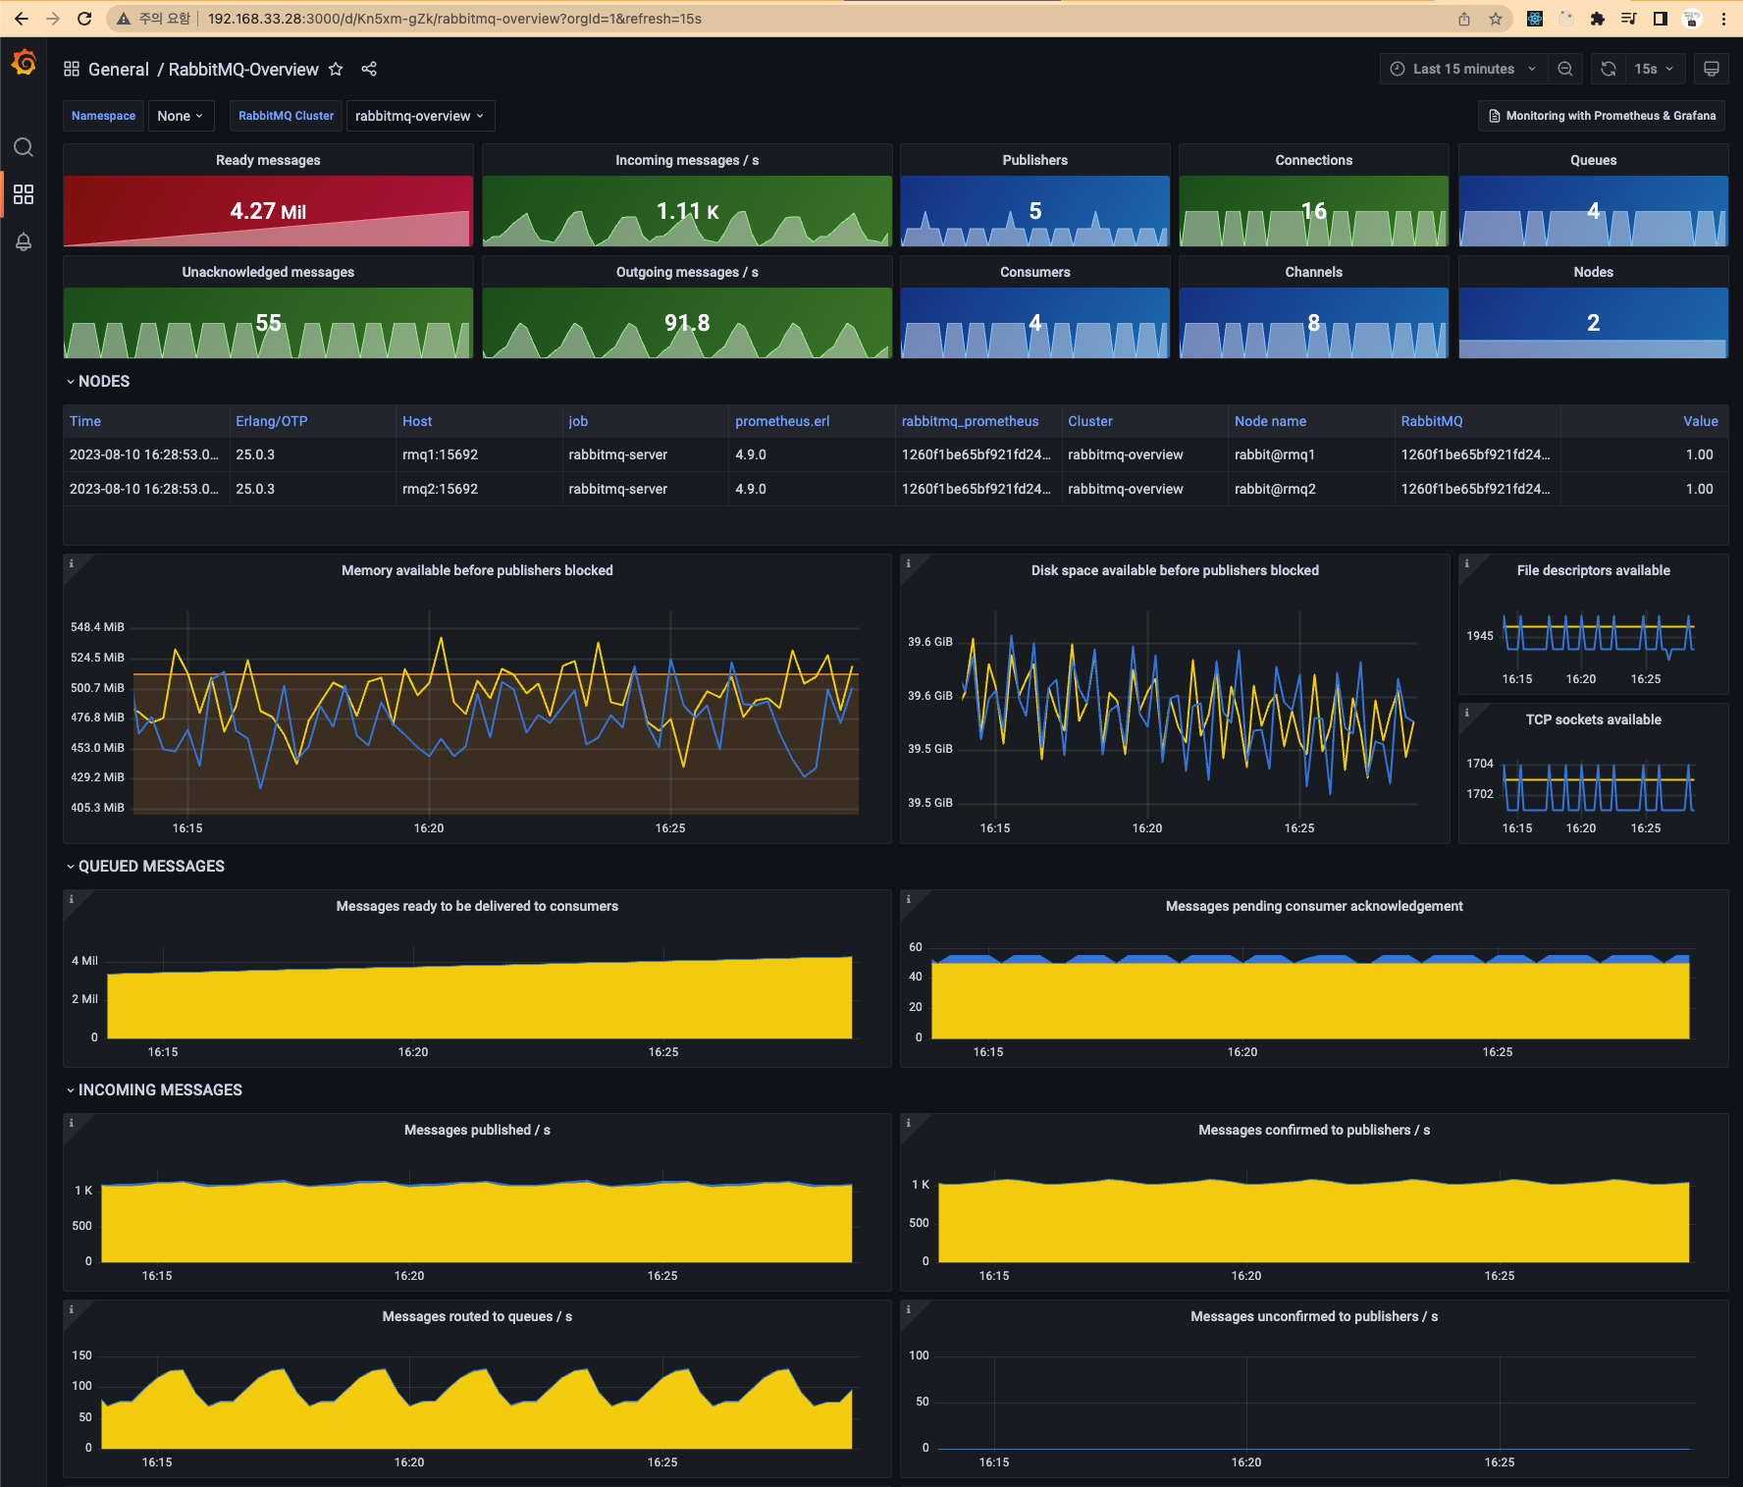Sort the table by Value column

[1700, 421]
